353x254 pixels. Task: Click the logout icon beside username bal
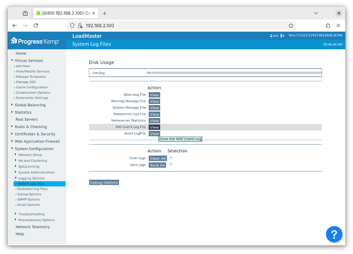click(281, 35)
